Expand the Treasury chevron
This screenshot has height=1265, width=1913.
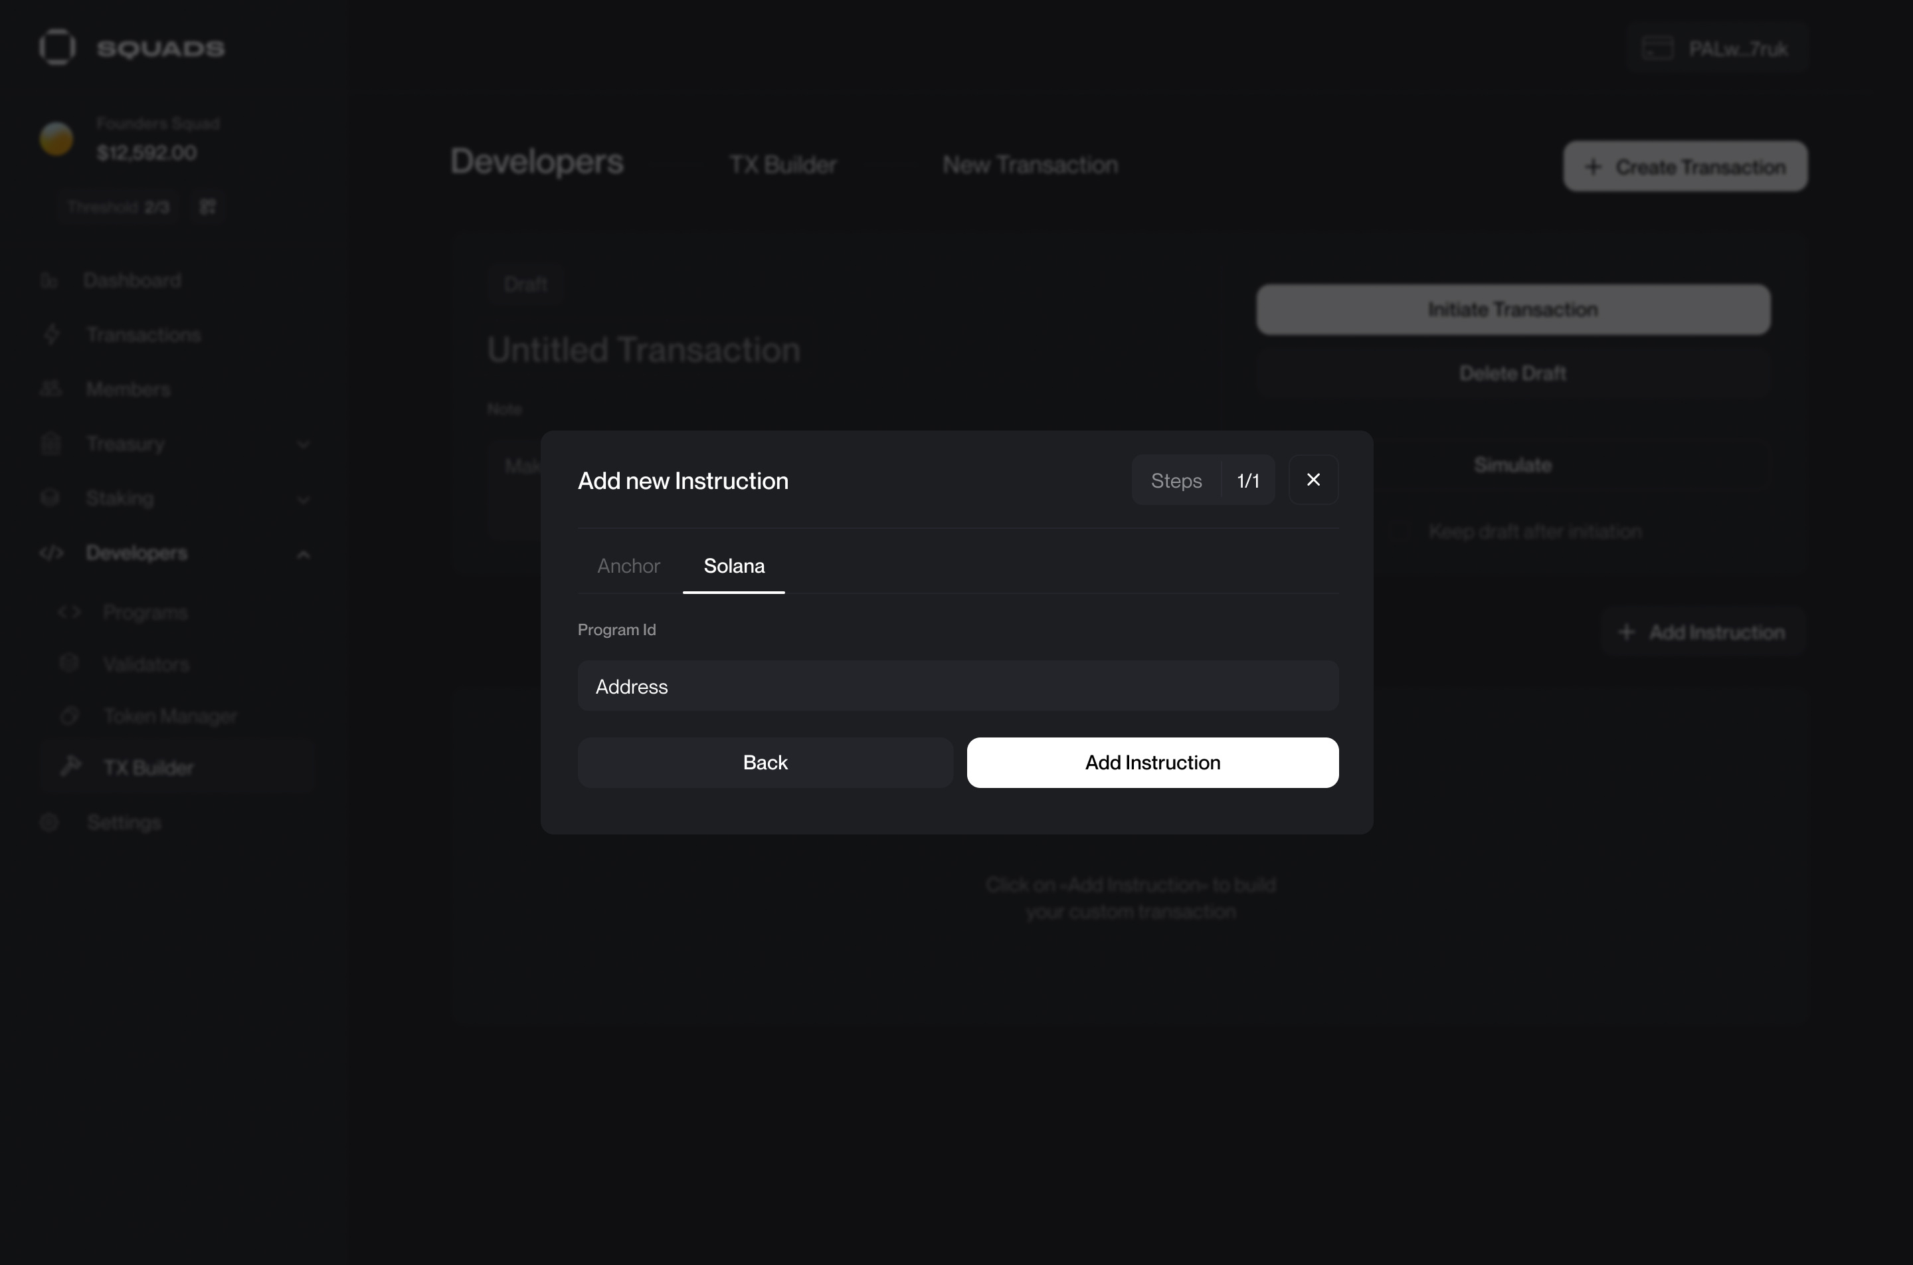[x=304, y=444]
